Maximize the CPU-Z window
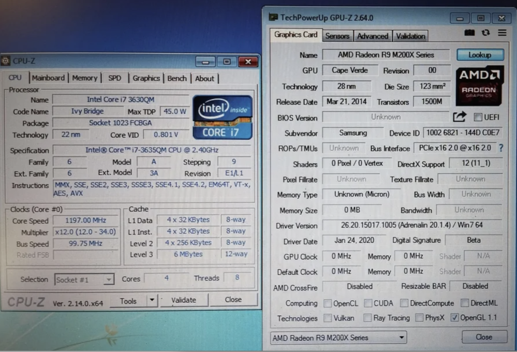 point(227,62)
